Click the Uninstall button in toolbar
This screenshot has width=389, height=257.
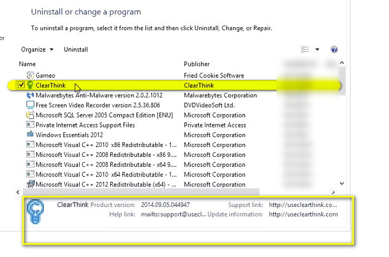76,50
